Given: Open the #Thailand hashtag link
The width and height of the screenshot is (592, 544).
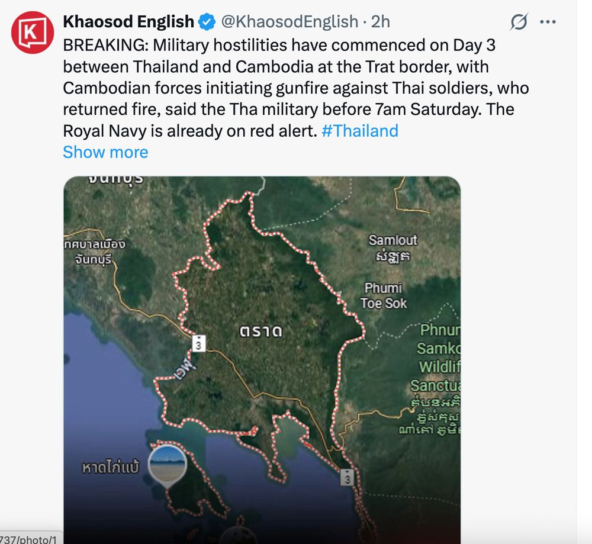Looking at the screenshot, I should (x=360, y=131).
